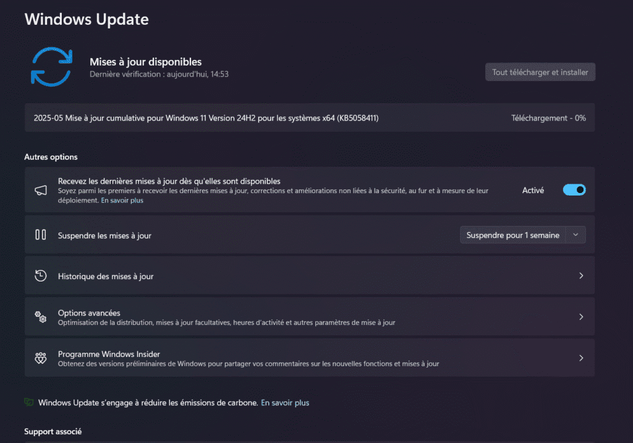Click the Téléchargement - 0% progress status
This screenshot has width=633, height=443.
pos(548,118)
